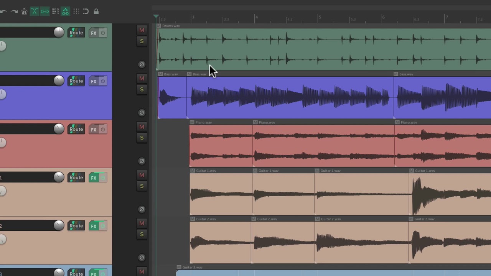This screenshot has width=491, height=276.
Task: Open the Route window for the Bass track
Action: [76, 81]
